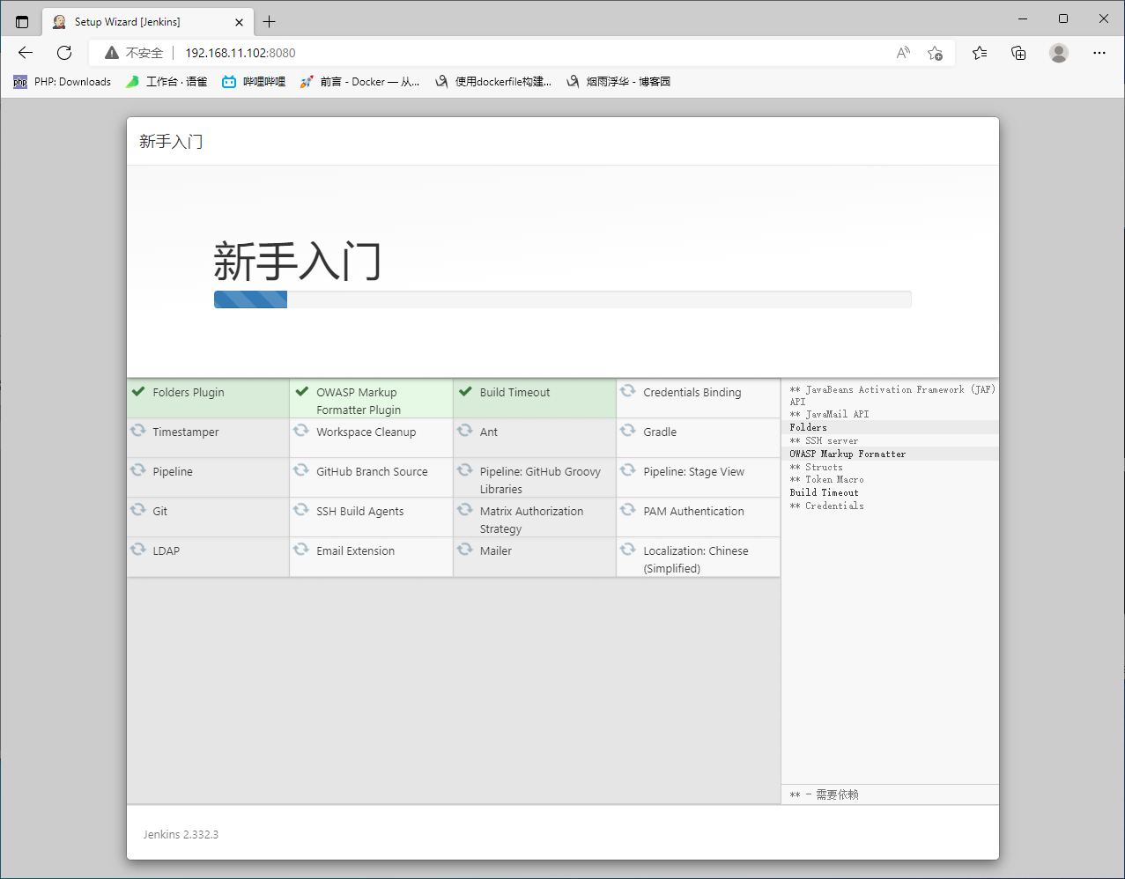Open the browser profile avatar

(1059, 53)
